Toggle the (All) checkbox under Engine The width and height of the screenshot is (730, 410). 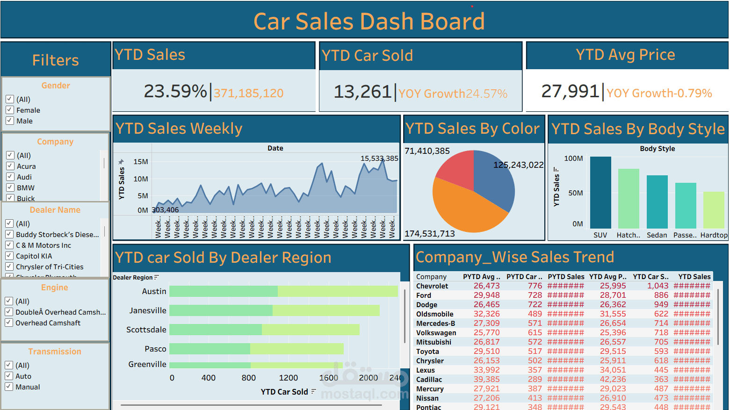point(8,301)
